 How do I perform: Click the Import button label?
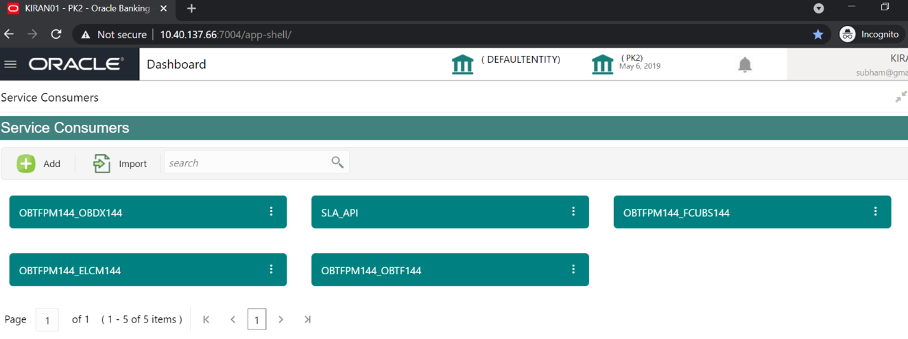click(133, 164)
